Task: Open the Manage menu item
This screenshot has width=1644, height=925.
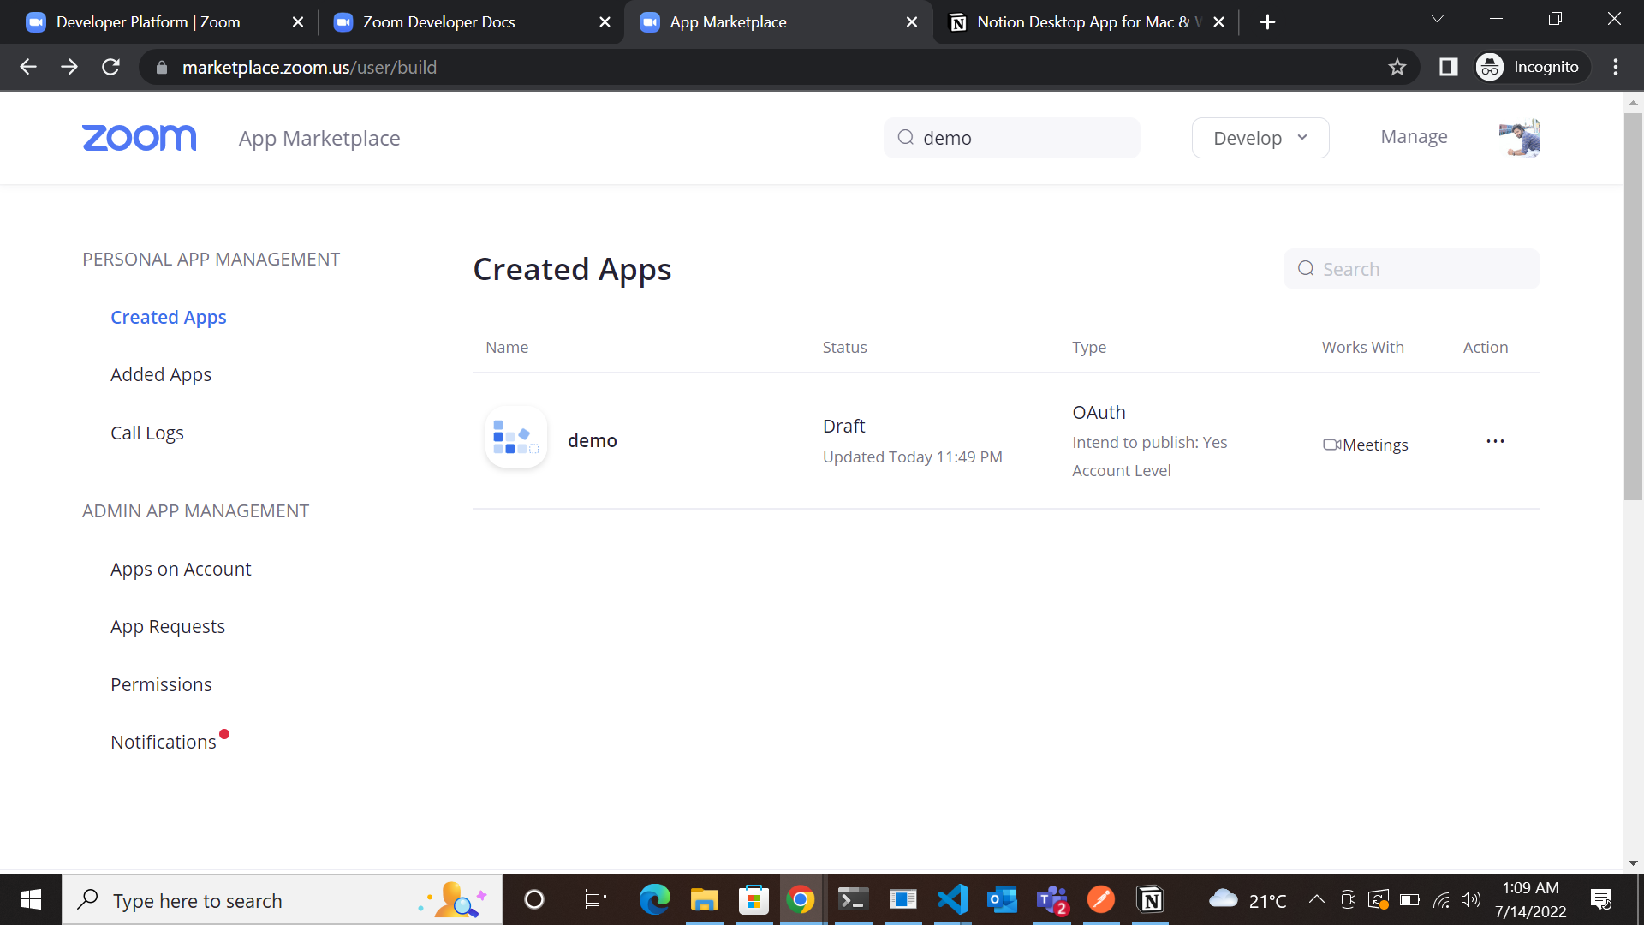Action: click(x=1414, y=136)
